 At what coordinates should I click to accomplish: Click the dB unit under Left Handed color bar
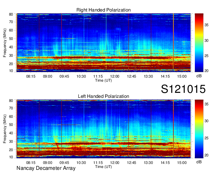[199, 162]
